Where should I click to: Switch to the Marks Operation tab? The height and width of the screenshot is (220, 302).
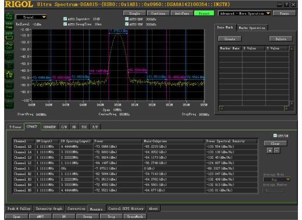tap(252, 28)
